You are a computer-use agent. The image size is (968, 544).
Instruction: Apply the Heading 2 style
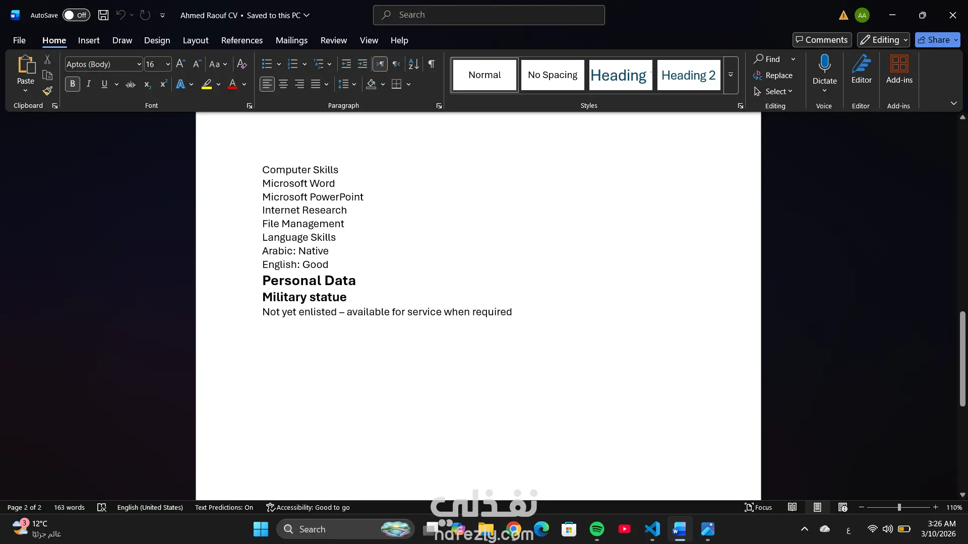[x=688, y=75]
